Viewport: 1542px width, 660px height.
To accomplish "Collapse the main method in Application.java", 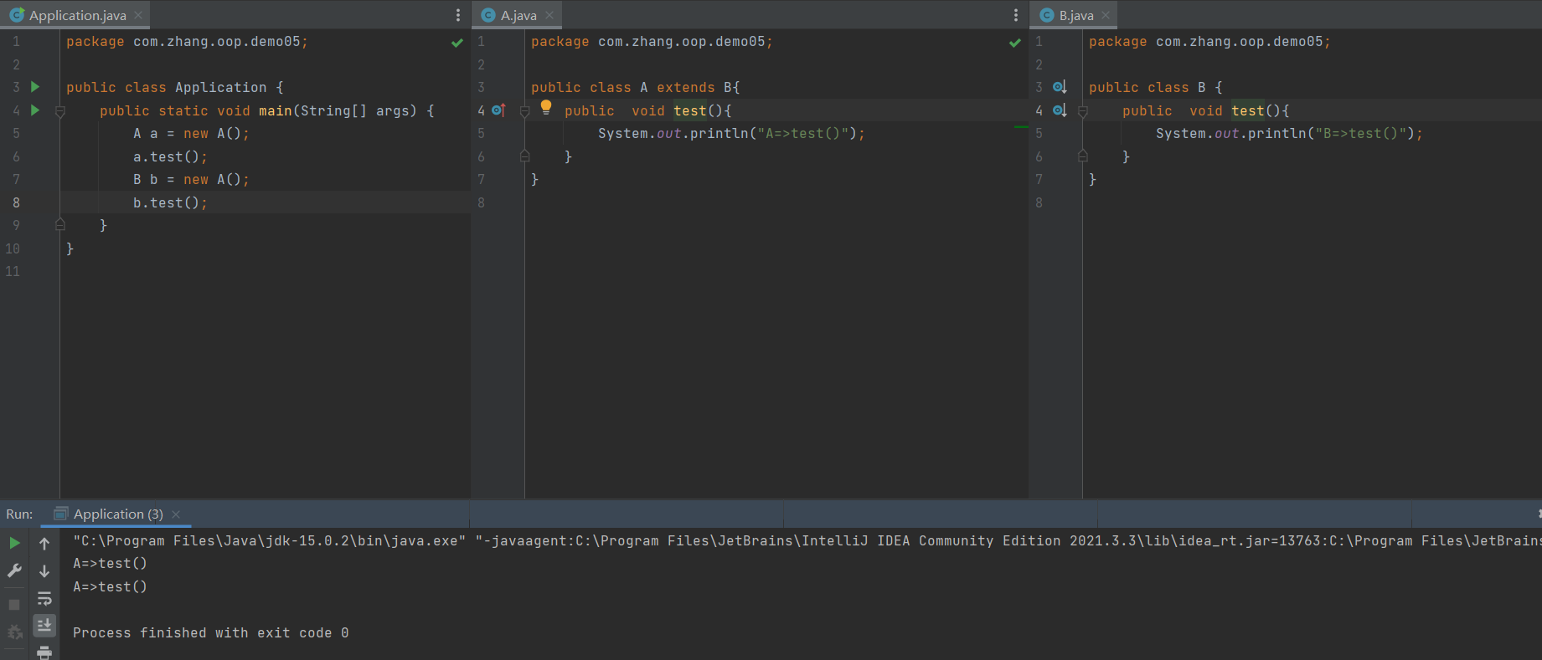I will 60,110.
